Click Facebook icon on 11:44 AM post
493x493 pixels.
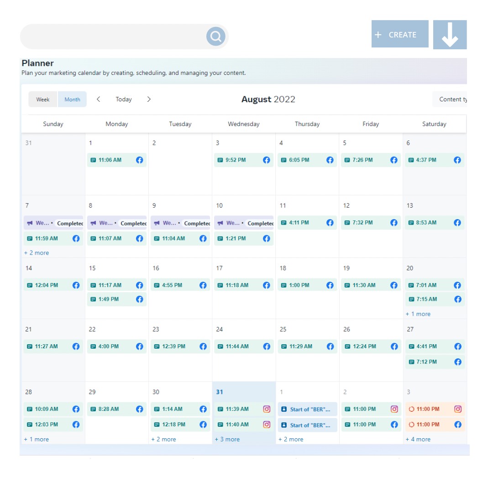(267, 346)
